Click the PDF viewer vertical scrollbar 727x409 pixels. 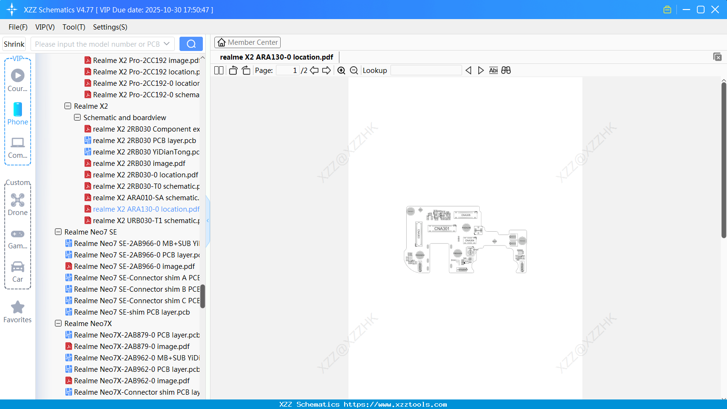pyautogui.click(x=724, y=160)
